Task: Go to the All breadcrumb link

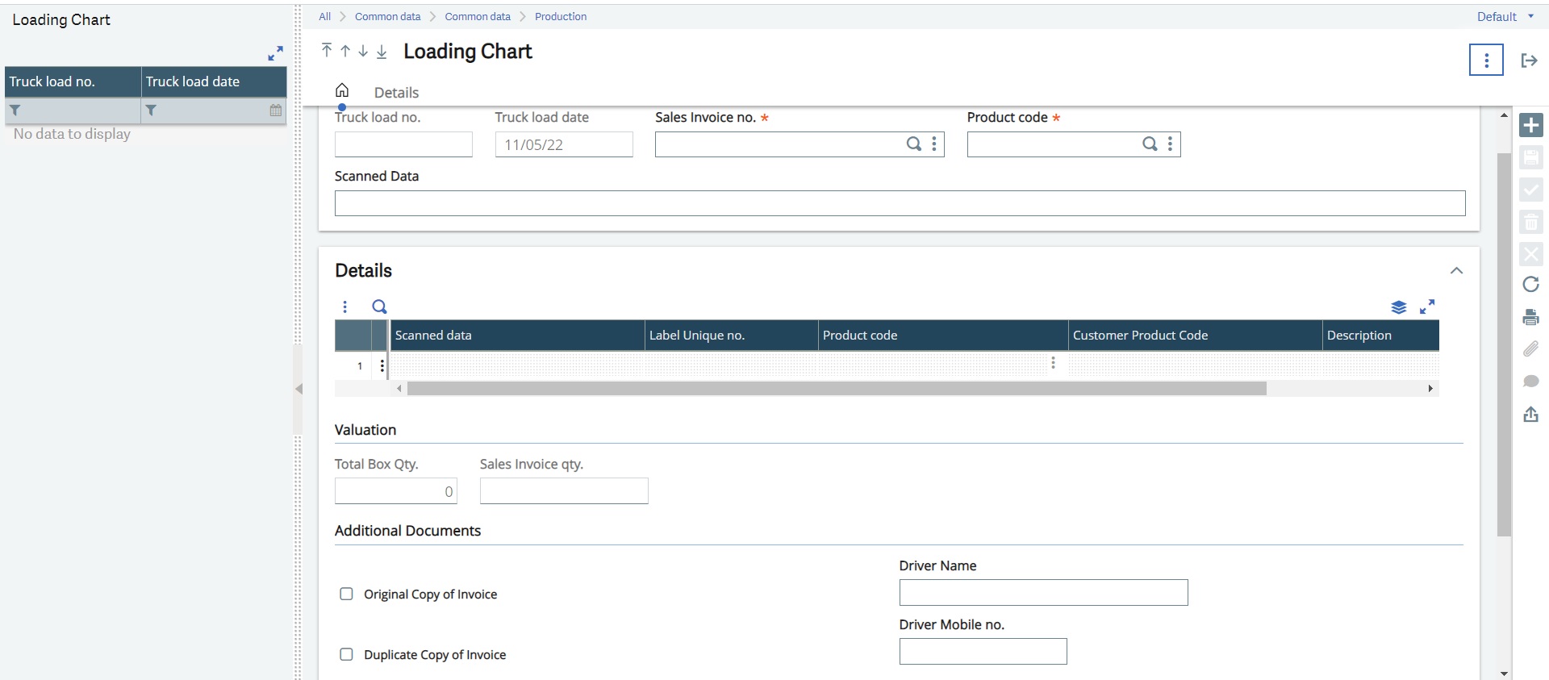Action: (x=324, y=16)
